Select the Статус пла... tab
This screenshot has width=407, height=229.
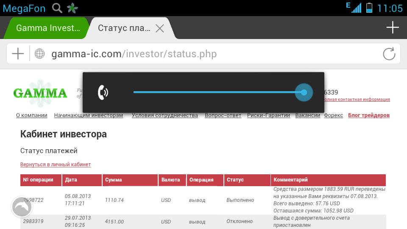[124, 28]
